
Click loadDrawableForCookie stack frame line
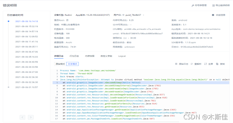click(115, 98)
